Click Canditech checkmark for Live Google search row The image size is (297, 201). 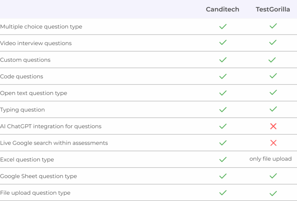pyautogui.click(x=223, y=143)
